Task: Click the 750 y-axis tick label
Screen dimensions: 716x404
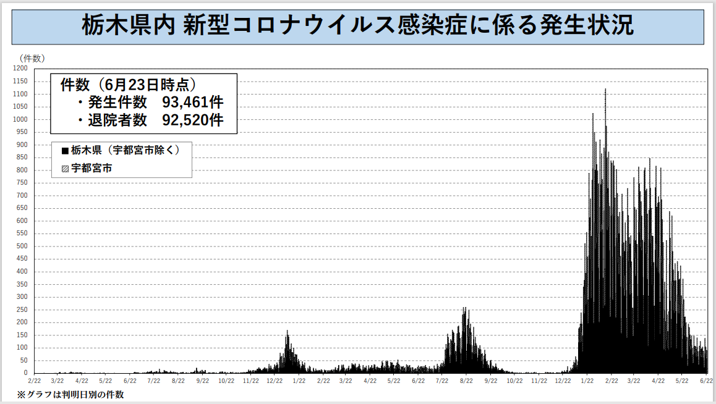Action: [22, 183]
